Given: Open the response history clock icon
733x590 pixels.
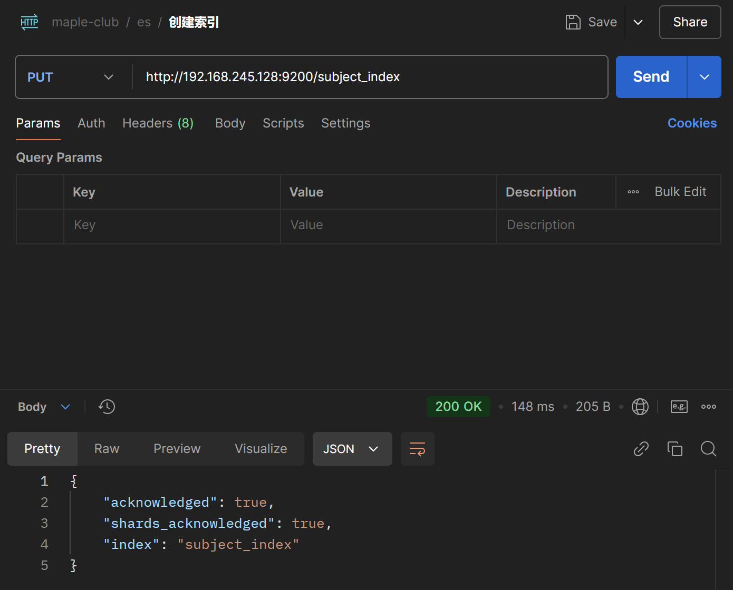Looking at the screenshot, I should pyautogui.click(x=107, y=407).
